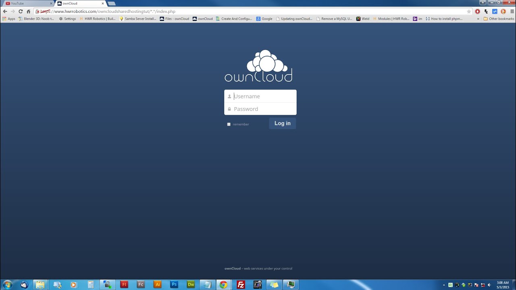Click the Password input field

pyautogui.click(x=260, y=109)
